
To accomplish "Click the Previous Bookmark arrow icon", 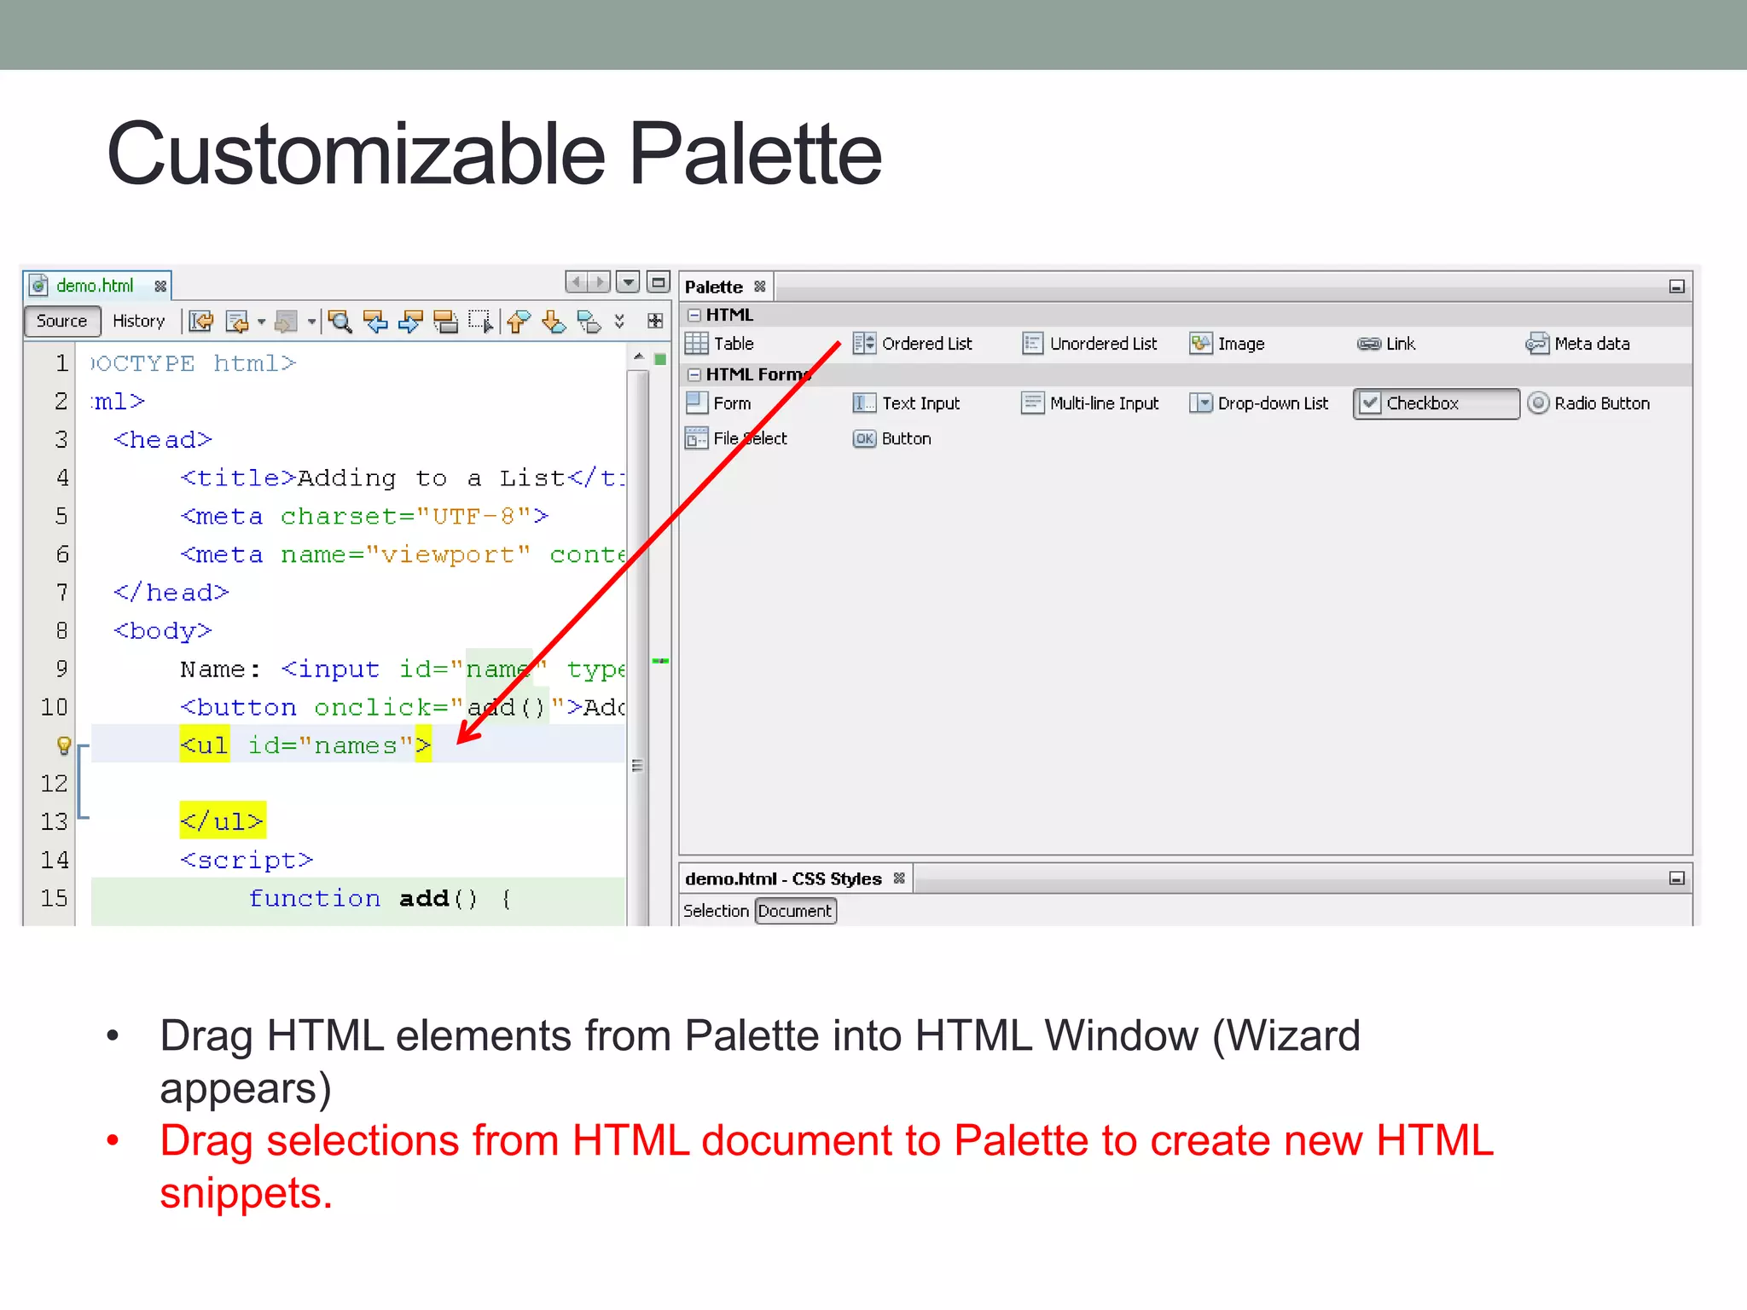I will point(519,322).
